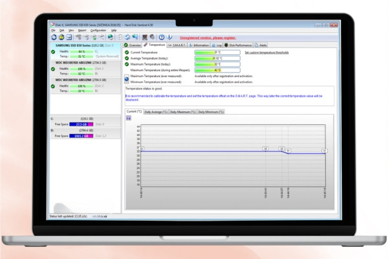Click the Unregistered version, please register link

(x=208, y=38)
